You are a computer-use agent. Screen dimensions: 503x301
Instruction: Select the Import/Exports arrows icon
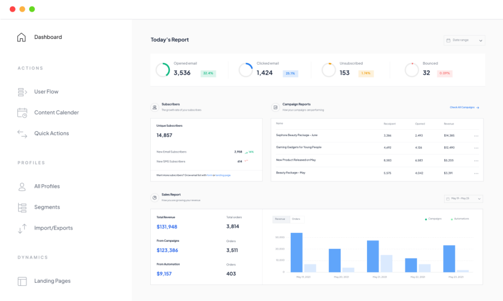pos(22,228)
